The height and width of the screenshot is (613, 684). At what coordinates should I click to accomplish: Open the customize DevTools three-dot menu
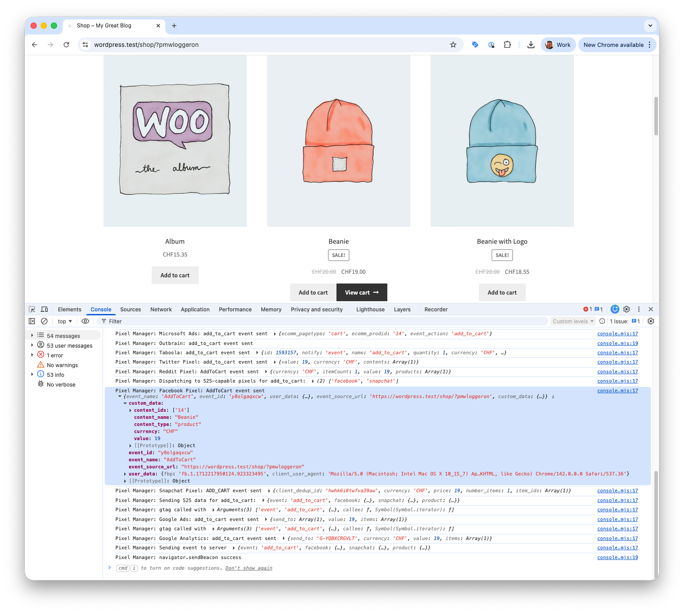point(639,309)
